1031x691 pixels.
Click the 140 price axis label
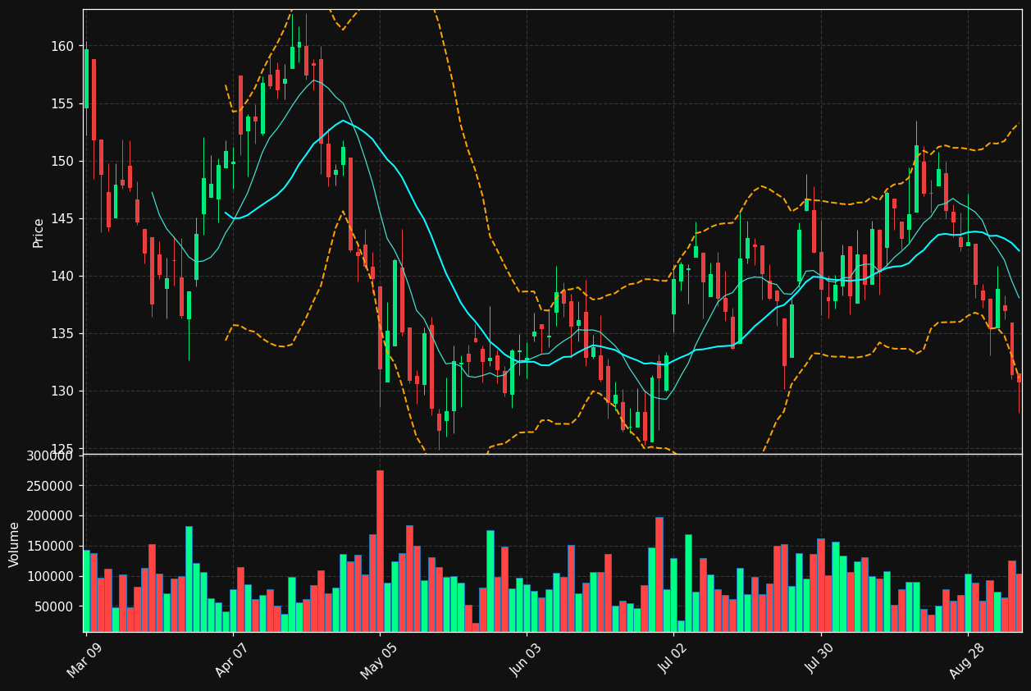tap(62, 276)
